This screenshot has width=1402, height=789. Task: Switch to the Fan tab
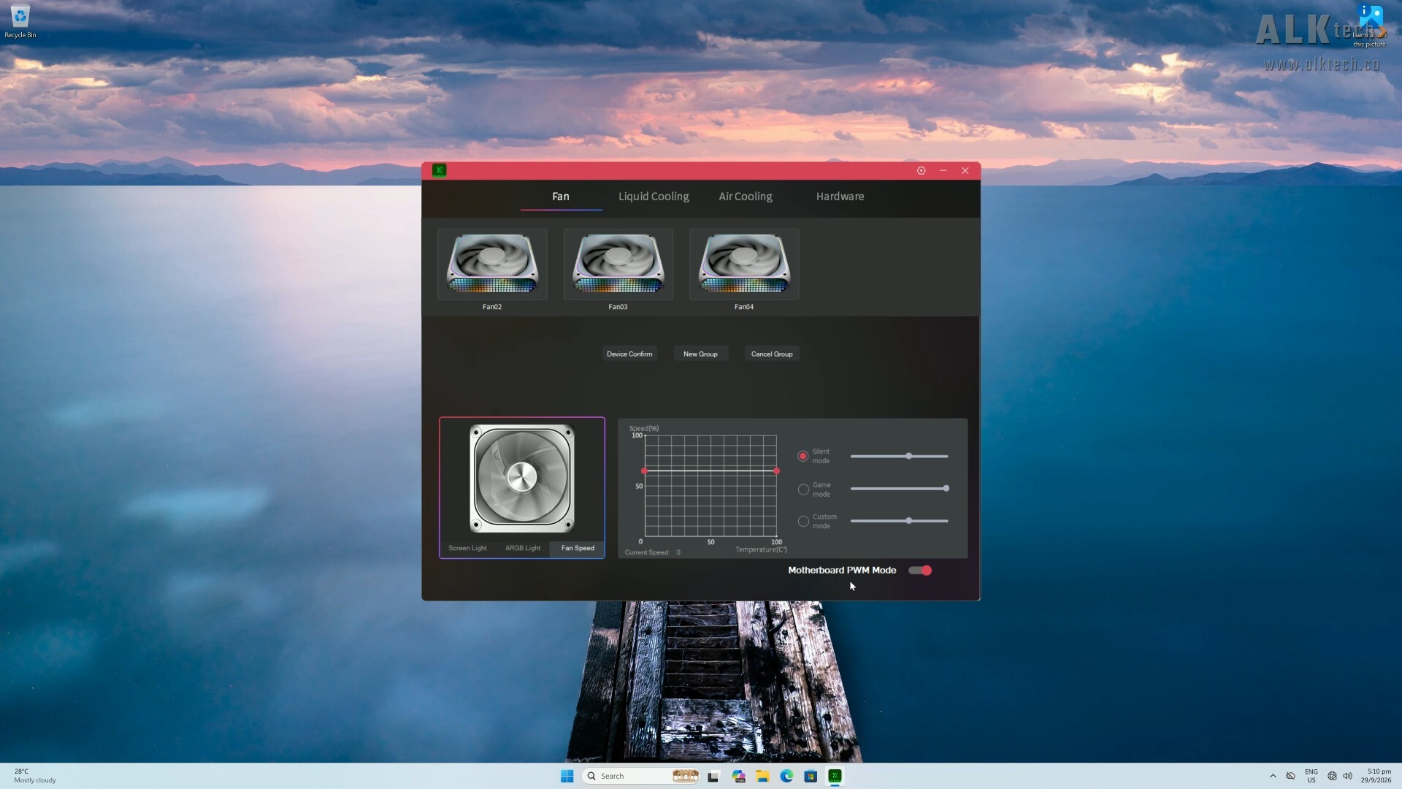pyautogui.click(x=561, y=197)
